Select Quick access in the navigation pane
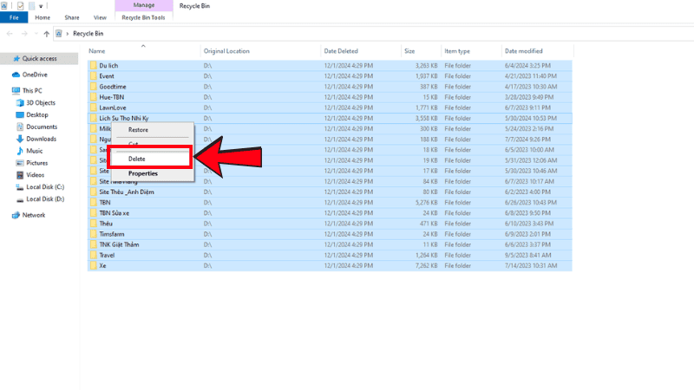The height and width of the screenshot is (390, 694). click(x=40, y=59)
